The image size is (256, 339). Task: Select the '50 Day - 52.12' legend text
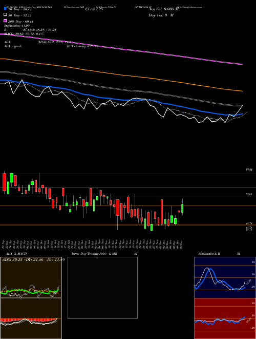(20, 15)
